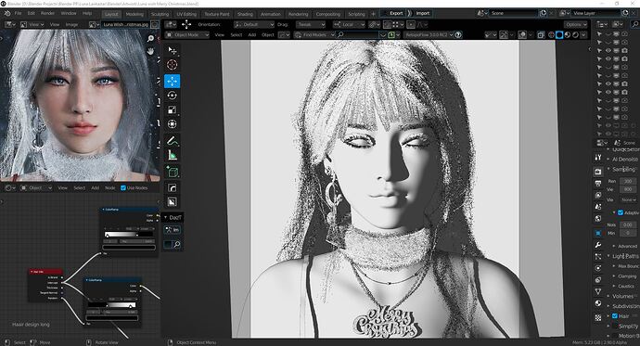Activate the Move tool
The height and width of the screenshot is (346, 640).
(172, 82)
